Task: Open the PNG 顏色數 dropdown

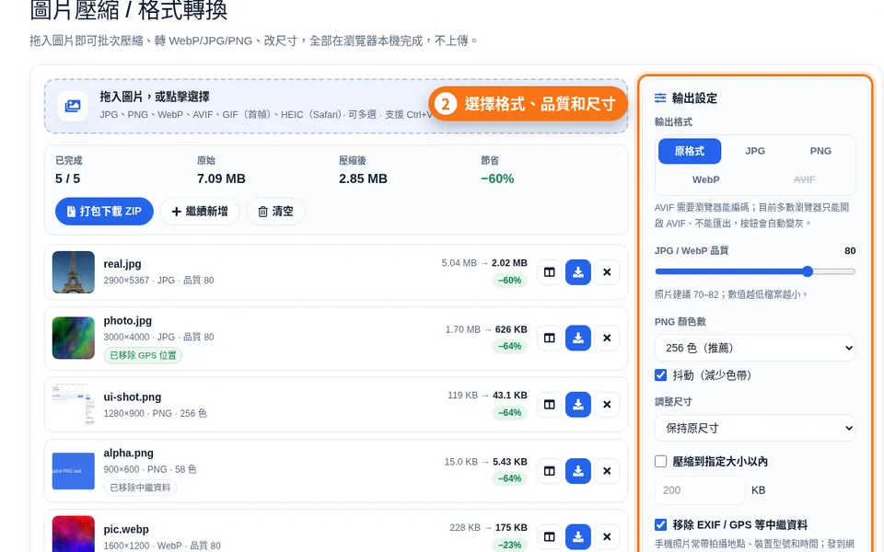Action: pos(755,348)
